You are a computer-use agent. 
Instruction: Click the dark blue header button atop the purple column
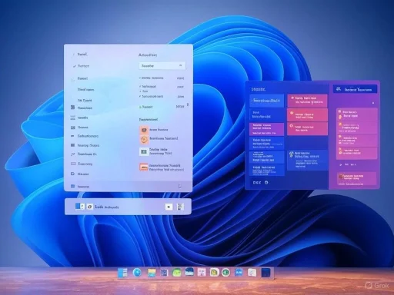point(356,89)
